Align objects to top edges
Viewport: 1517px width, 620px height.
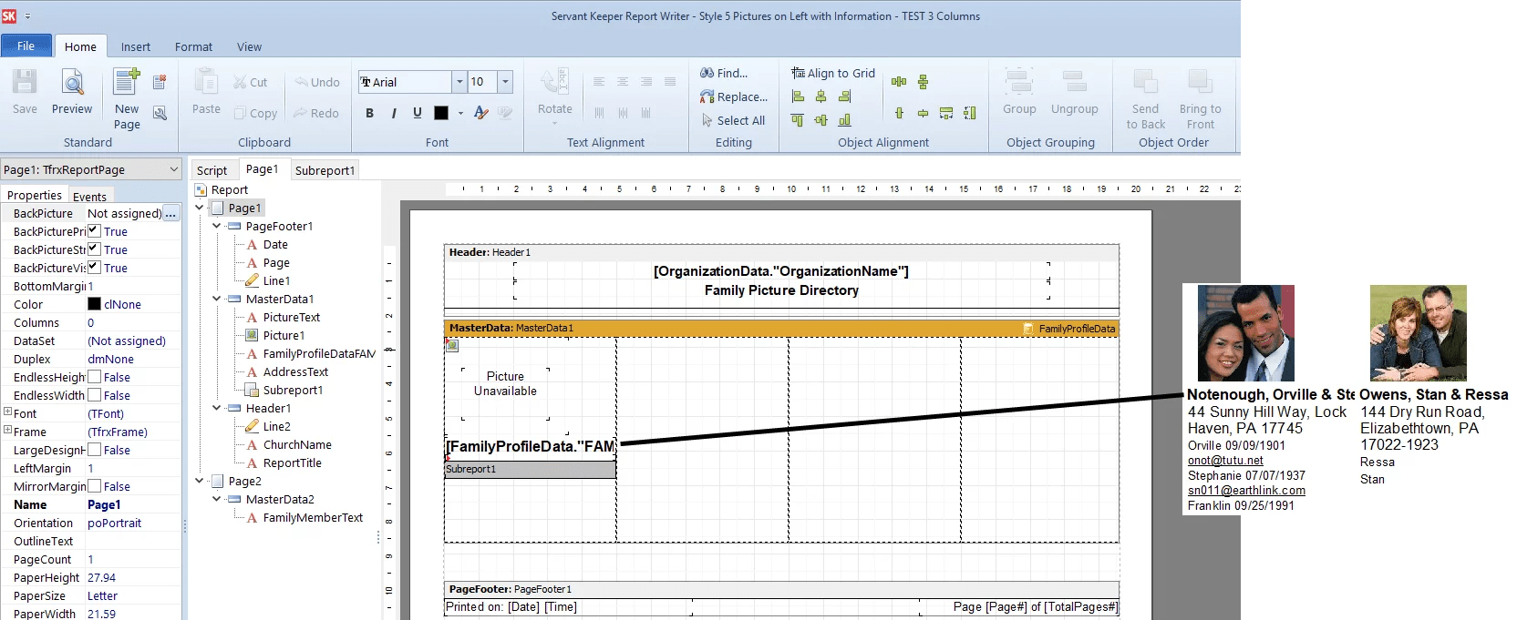coord(798,119)
